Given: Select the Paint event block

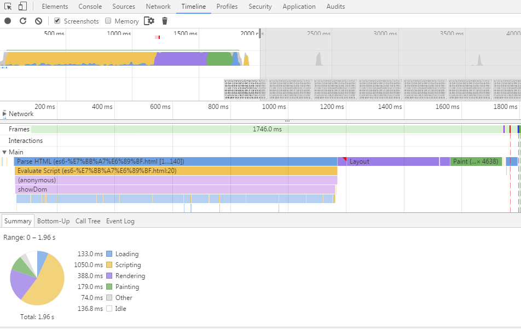Looking at the screenshot, I should [x=476, y=161].
